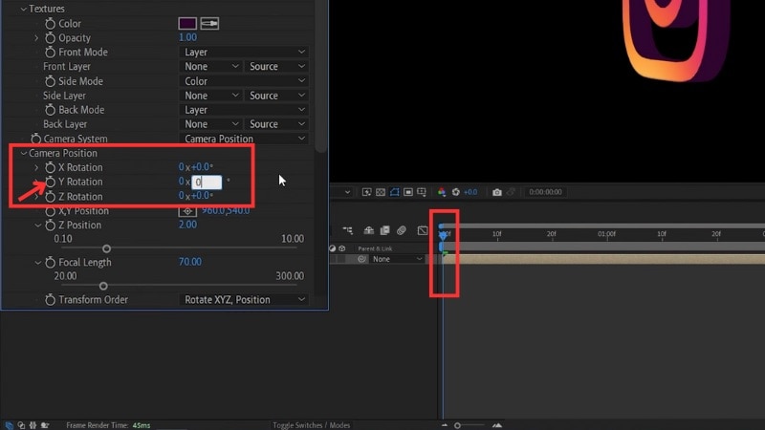Open the Side Layer Source dropdown
The height and width of the screenshot is (430, 765).
click(x=277, y=96)
